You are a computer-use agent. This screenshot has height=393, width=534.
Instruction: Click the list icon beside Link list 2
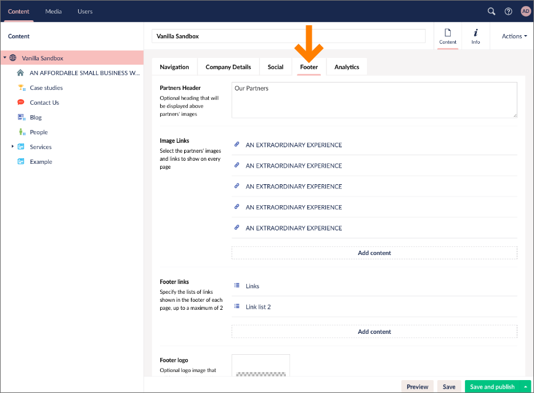click(x=237, y=306)
